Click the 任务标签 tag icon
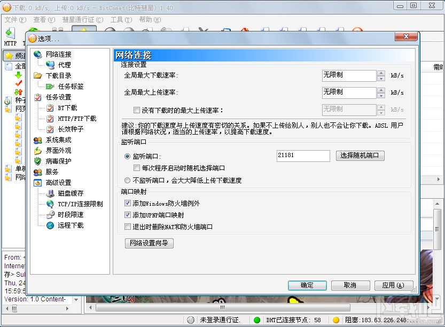 50,87
